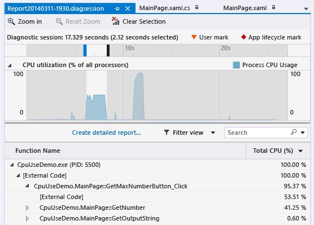Click the black timeline selection end marker
The width and height of the screenshot is (314, 225).
(108, 50)
